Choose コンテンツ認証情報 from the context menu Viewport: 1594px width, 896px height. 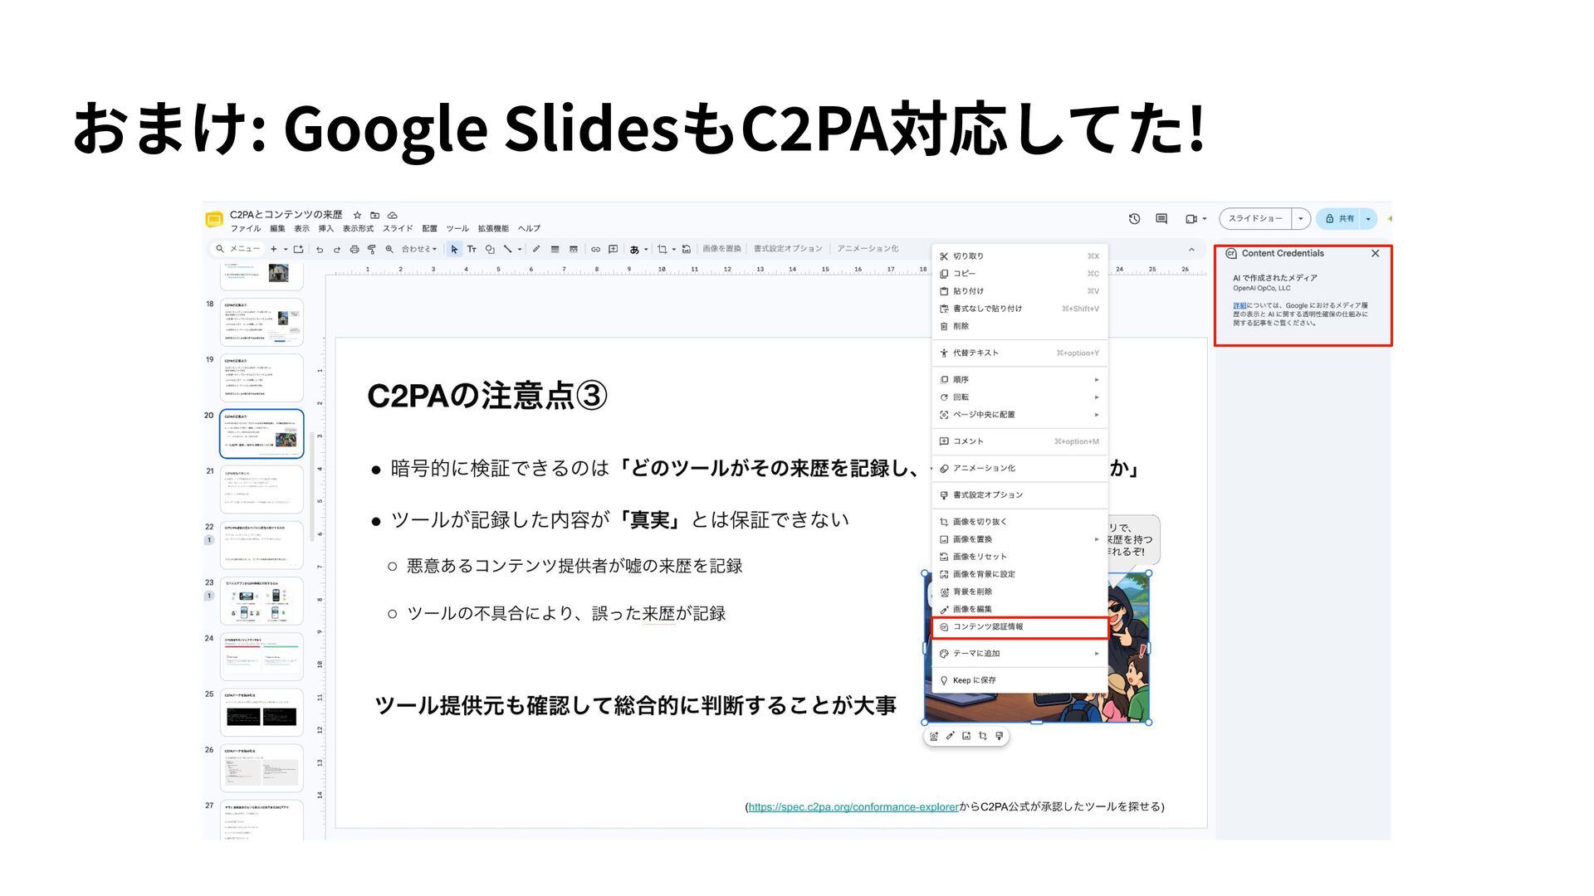(x=1020, y=627)
